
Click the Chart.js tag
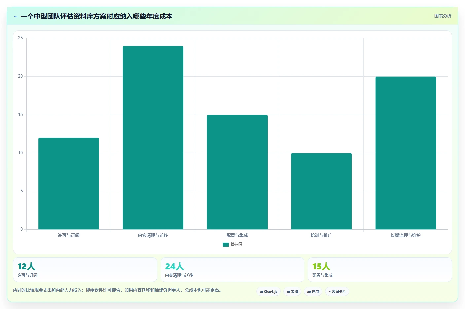click(x=268, y=292)
